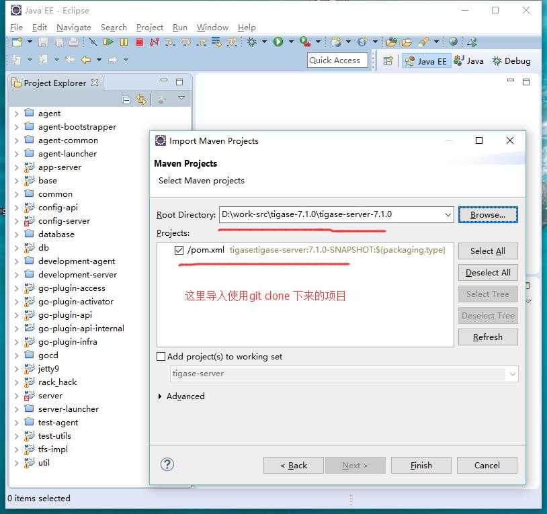The height and width of the screenshot is (514, 547).
Task: Switch to the Java perspective
Action: [x=468, y=61]
